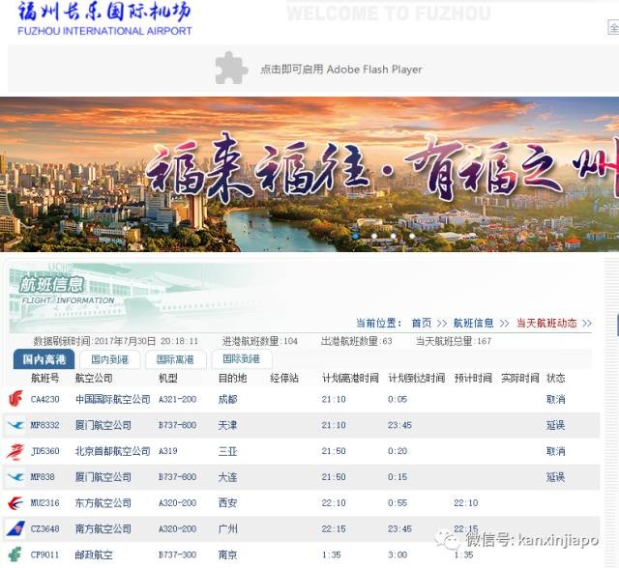Click the China Southern logo beside flight CZ3648
619x568 pixels.
(x=15, y=529)
